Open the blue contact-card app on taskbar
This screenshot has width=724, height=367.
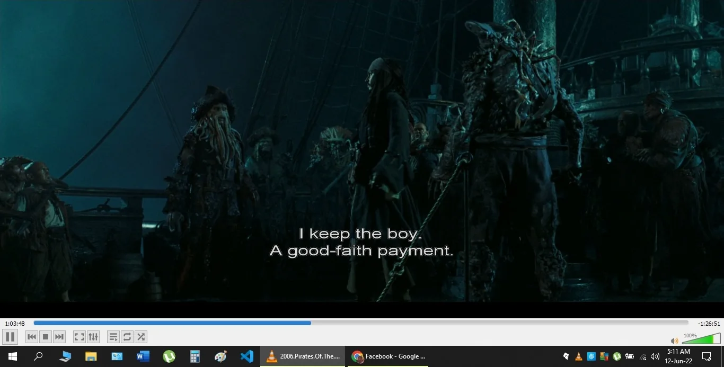click(x=117, y=356)
